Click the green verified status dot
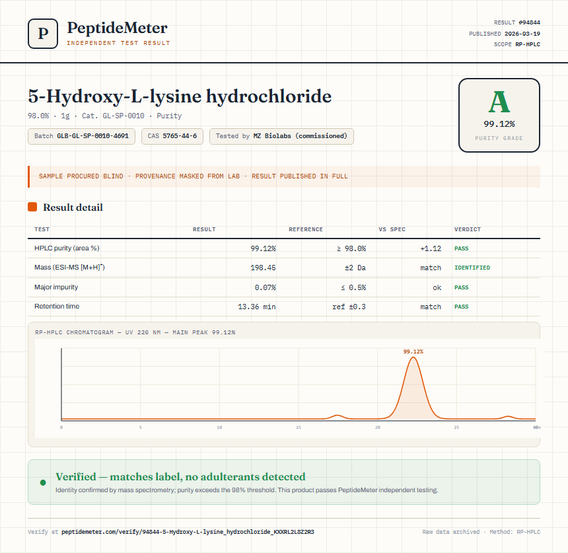568x553 pixels. point(43,482)
